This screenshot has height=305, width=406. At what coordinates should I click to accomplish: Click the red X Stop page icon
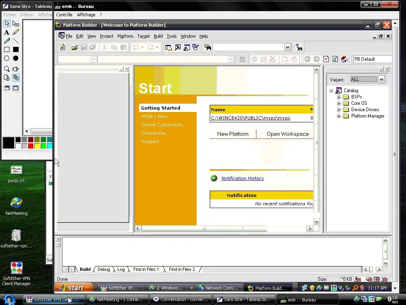click(x=326, y=59)
